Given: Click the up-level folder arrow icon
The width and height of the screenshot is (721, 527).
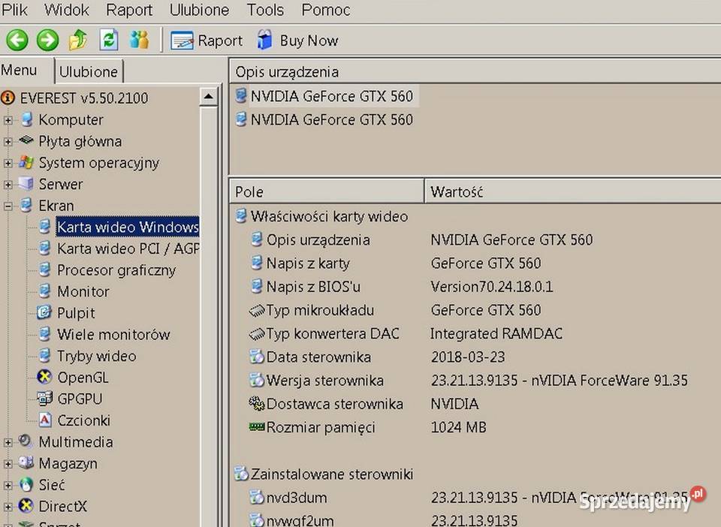Looking at the screenshot, I should coord(78,41).
